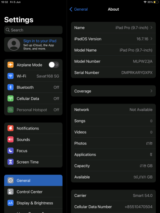Click the Photos row
Screen dimensions: 160x213
[113, 143]
